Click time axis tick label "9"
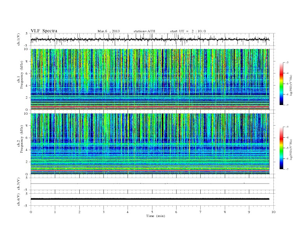The width and height of the screenshot is (308, 238). click(249, 212)
